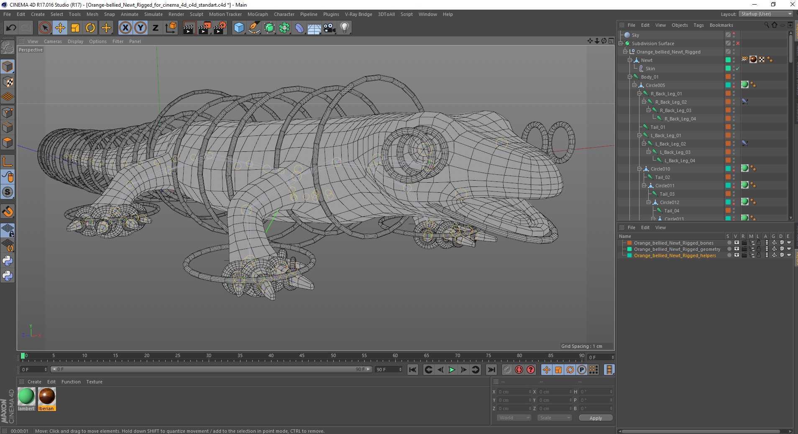Add a Floor environment object
Screen dimensions: 798x434
314,28
